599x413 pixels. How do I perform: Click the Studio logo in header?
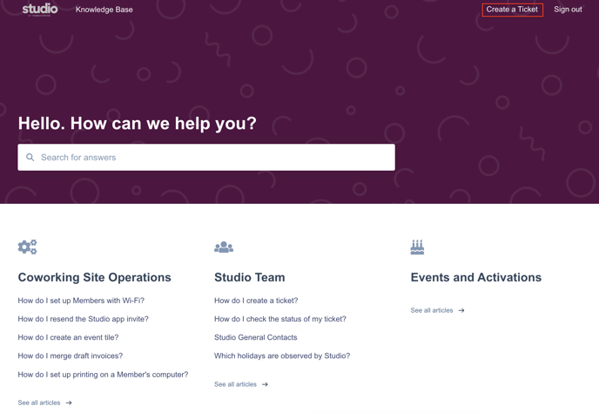(40, 10)
